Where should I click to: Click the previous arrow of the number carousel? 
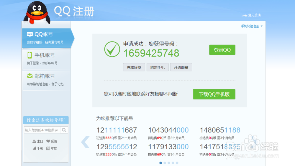[x=86, y=142]
